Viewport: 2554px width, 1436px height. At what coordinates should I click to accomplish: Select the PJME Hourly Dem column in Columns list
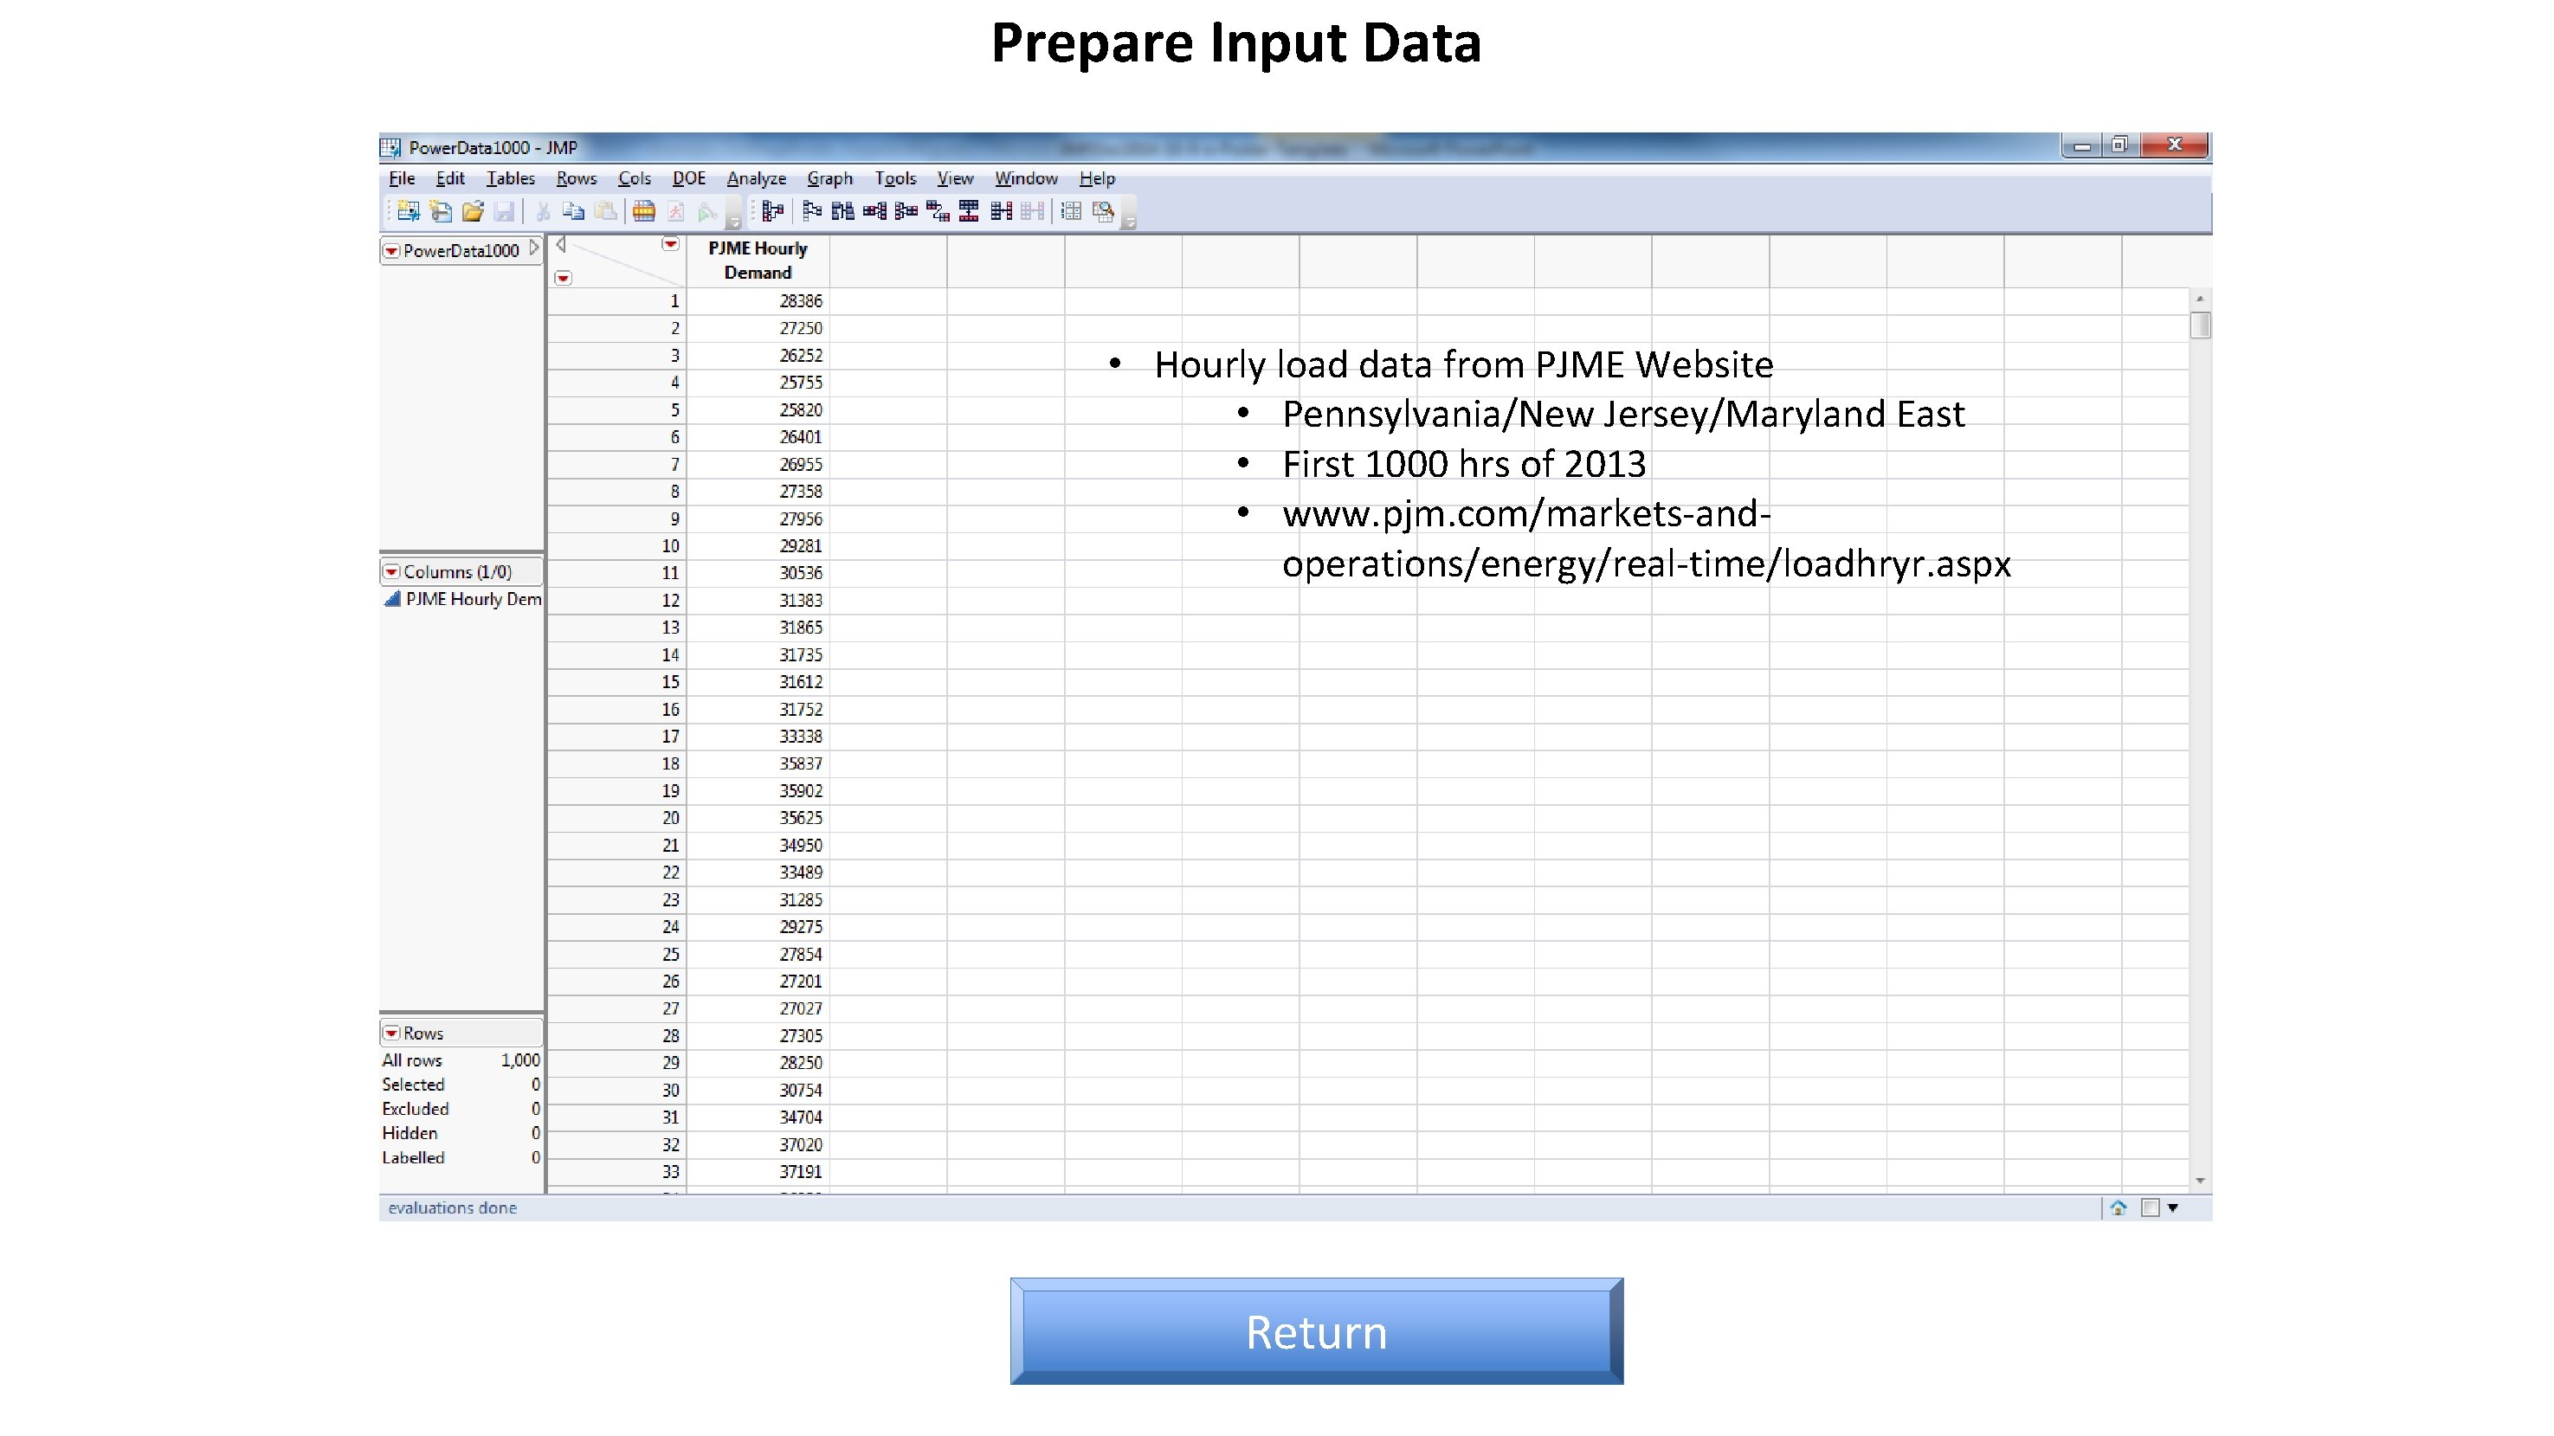coord(473,599)
